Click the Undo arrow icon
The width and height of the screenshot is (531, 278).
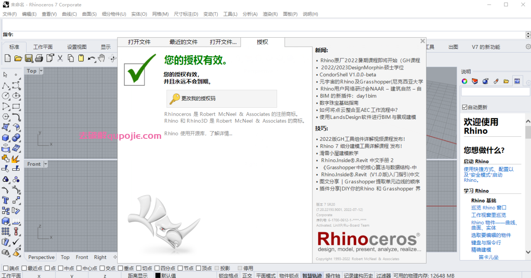point(91,58)
